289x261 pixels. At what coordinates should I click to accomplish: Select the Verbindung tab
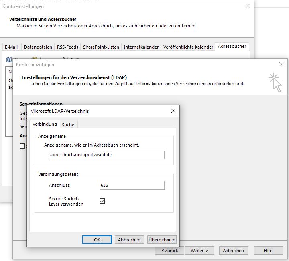45,124
